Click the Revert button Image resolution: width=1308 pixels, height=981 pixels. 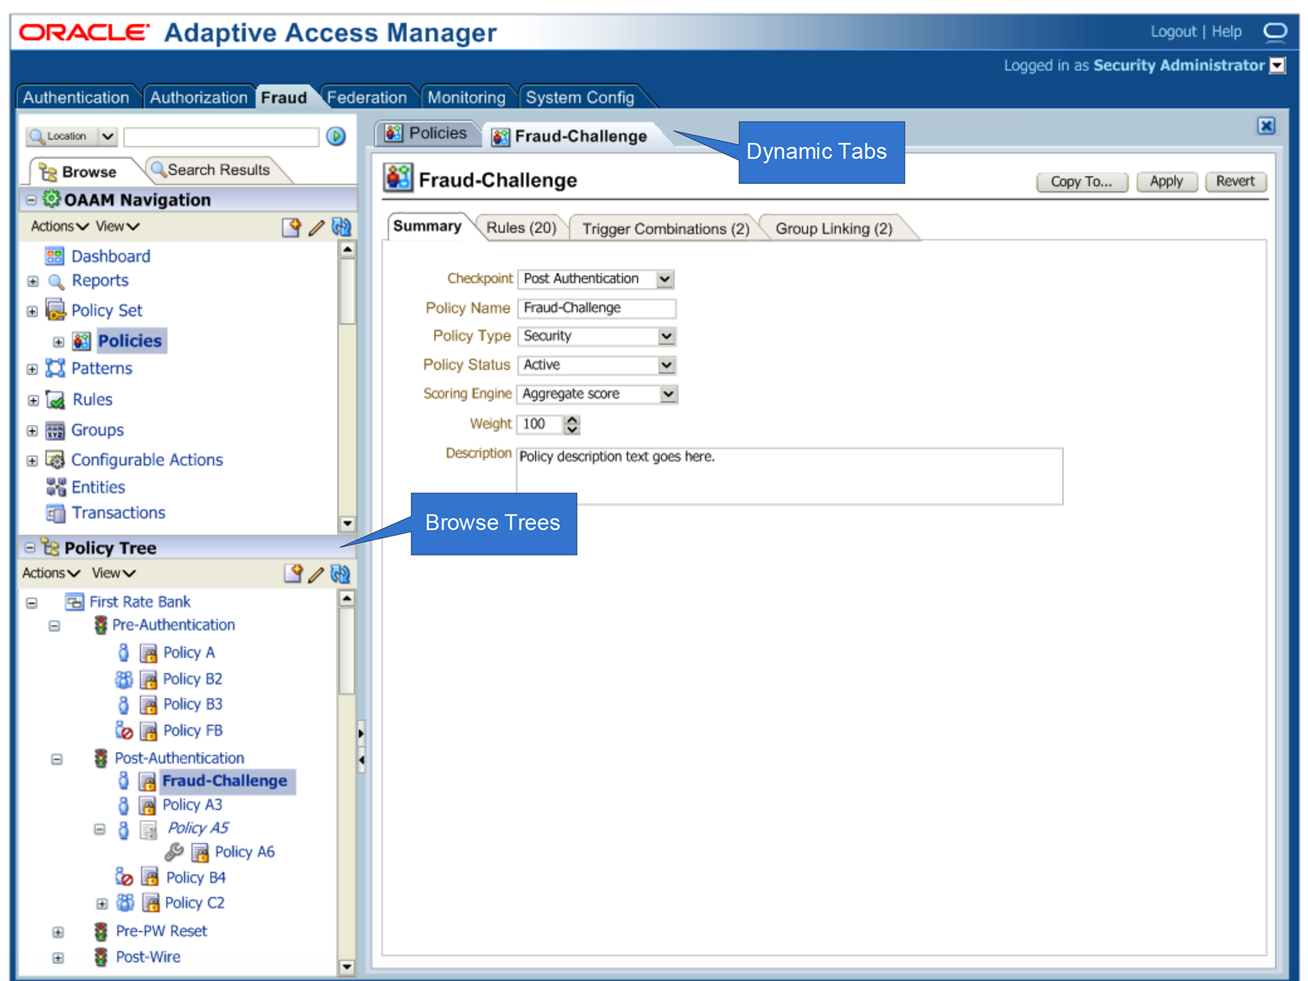[x=1234, y=182]
